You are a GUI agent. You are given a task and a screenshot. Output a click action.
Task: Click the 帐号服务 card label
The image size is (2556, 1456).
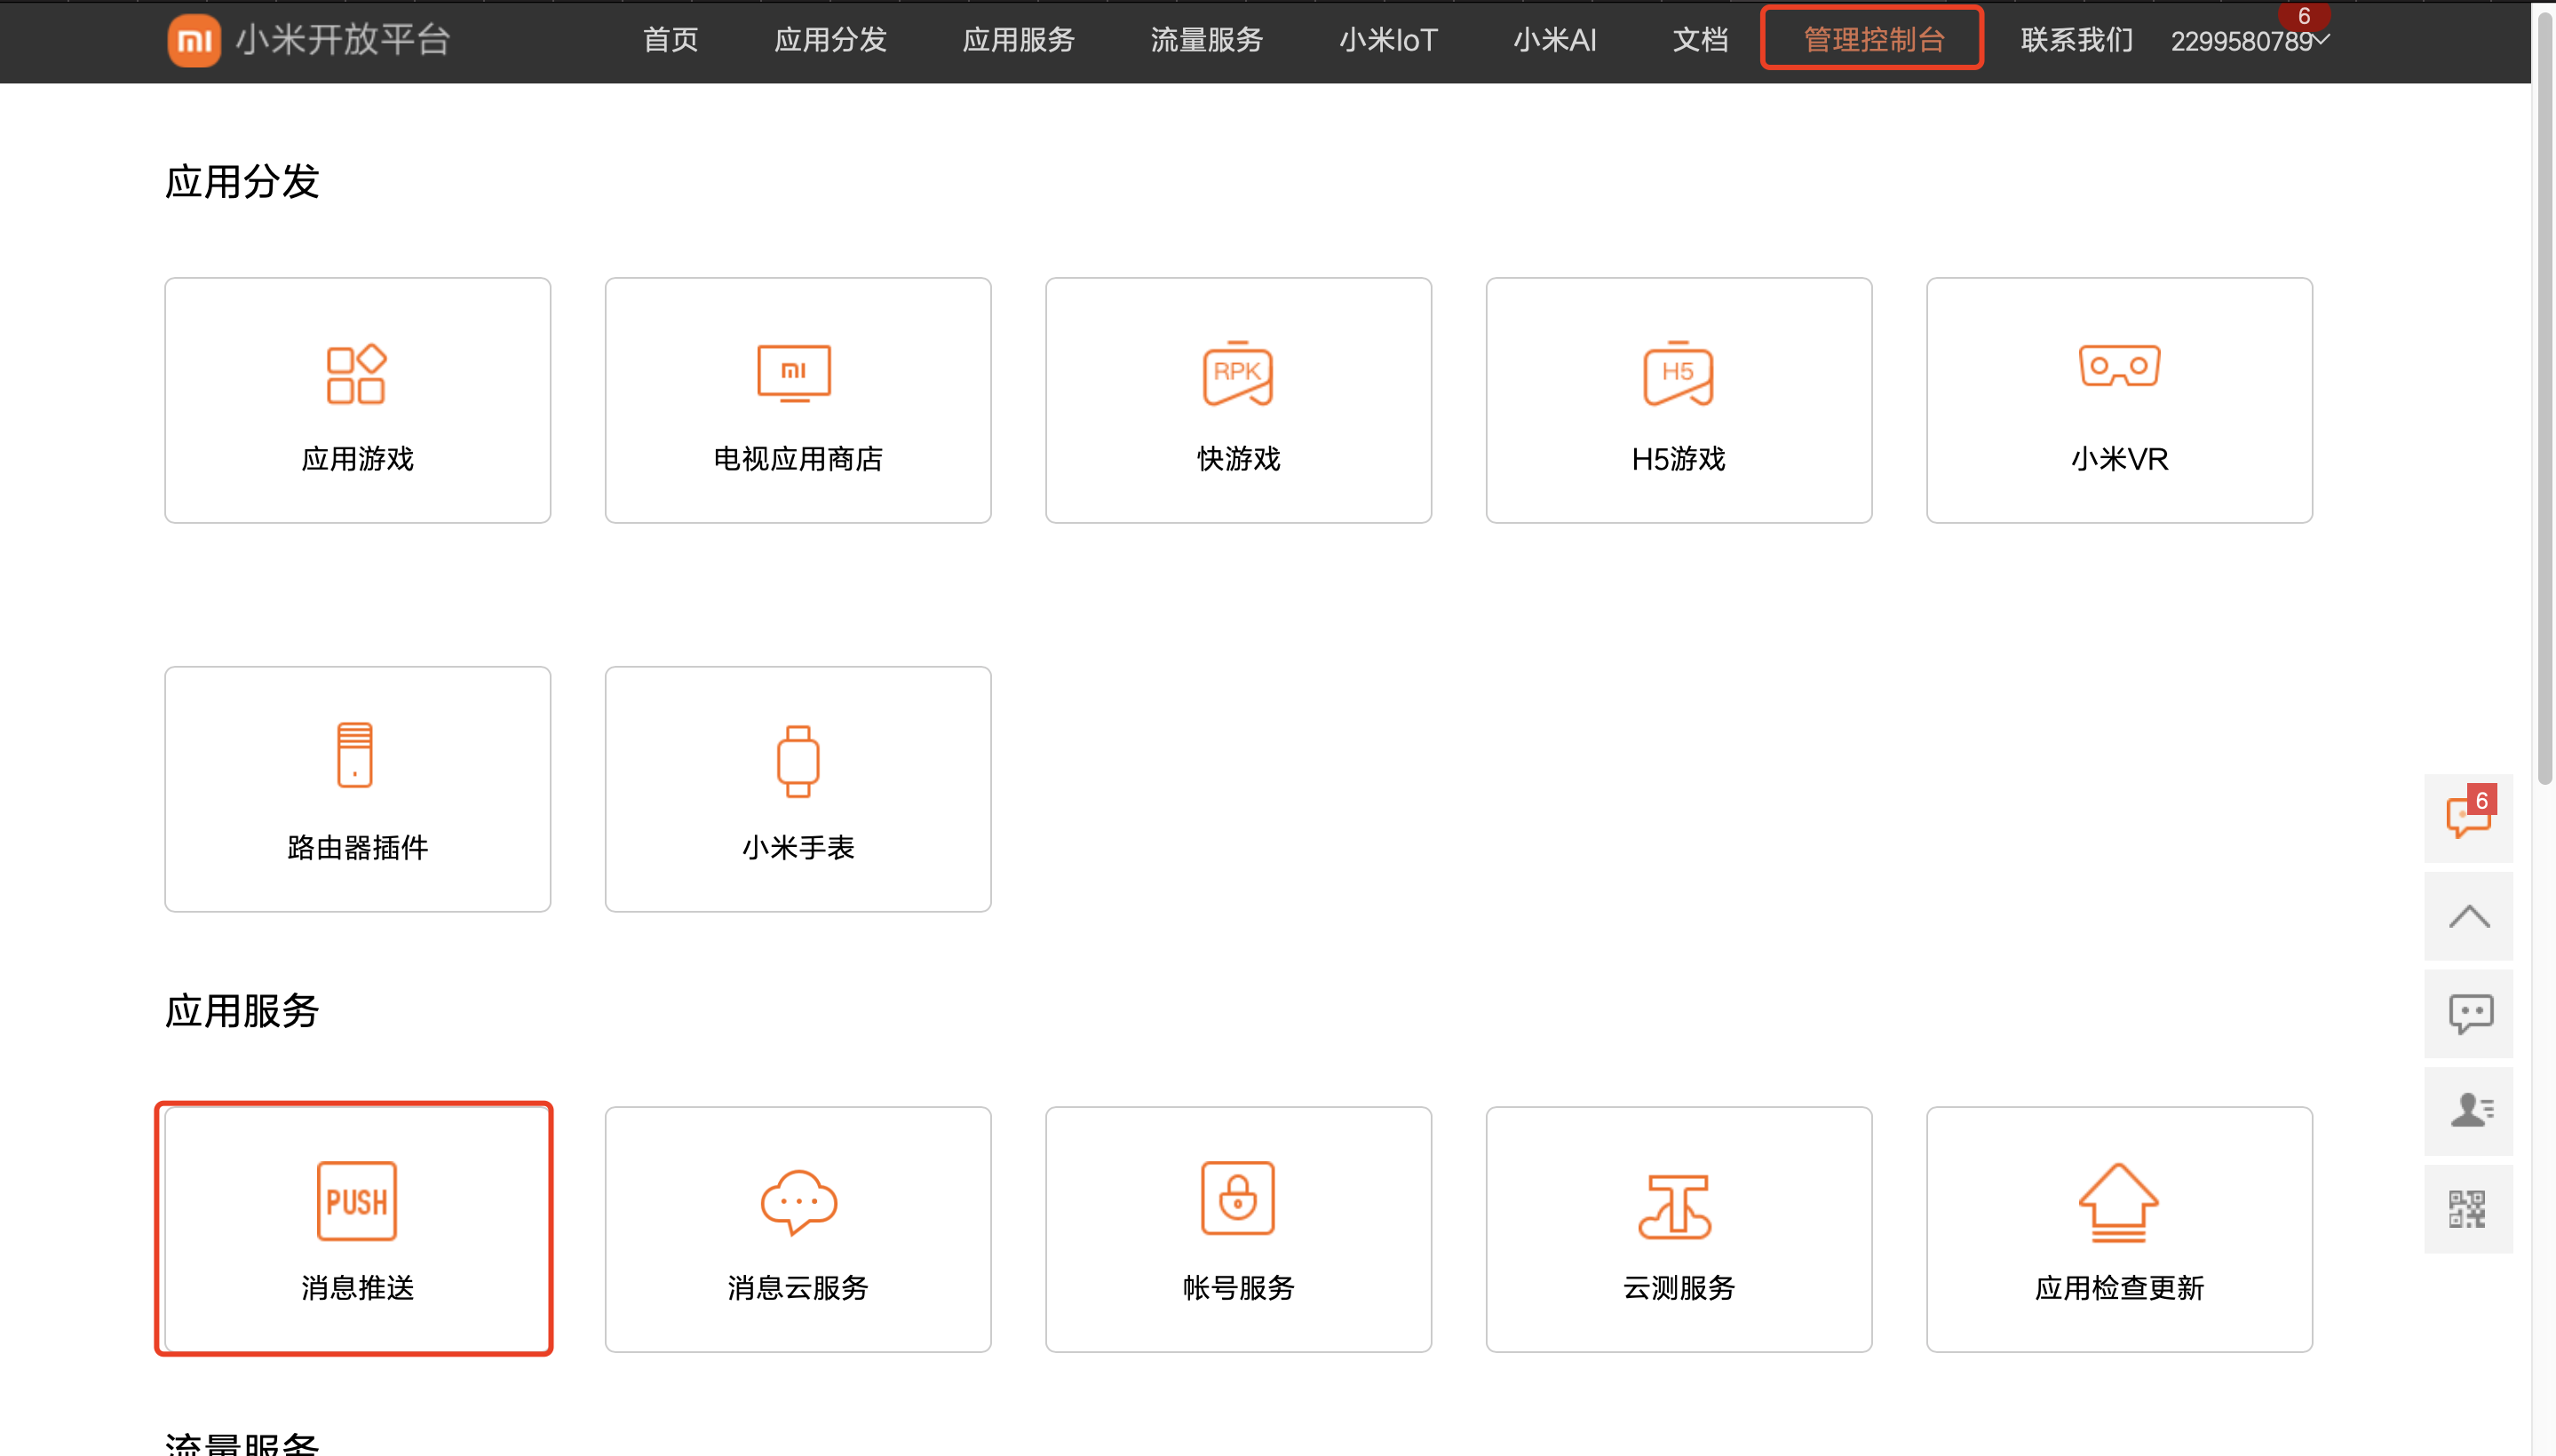click(1239, 1288)
